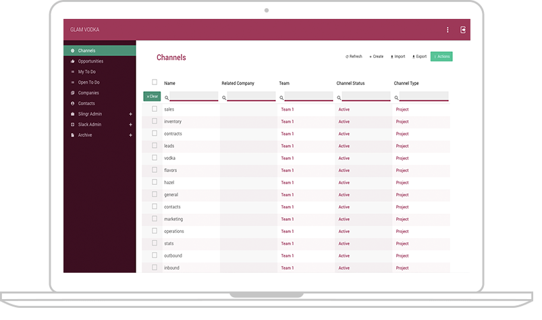542x320 pixels.
Task: Focus the Channel Status filter field
Action: pyautogui.click(x=366, y=96)
